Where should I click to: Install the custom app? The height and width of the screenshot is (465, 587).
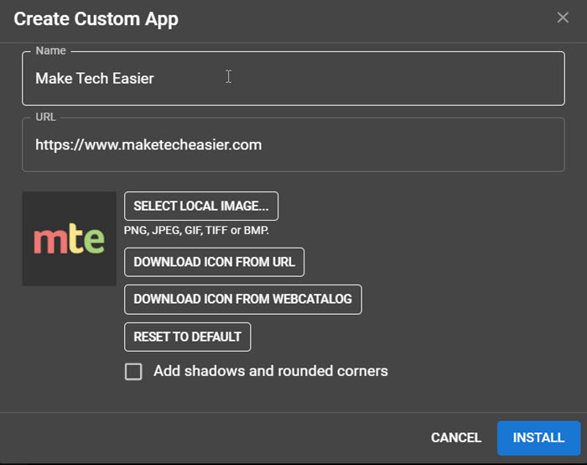pyautogui.click(x=538, y=437)
